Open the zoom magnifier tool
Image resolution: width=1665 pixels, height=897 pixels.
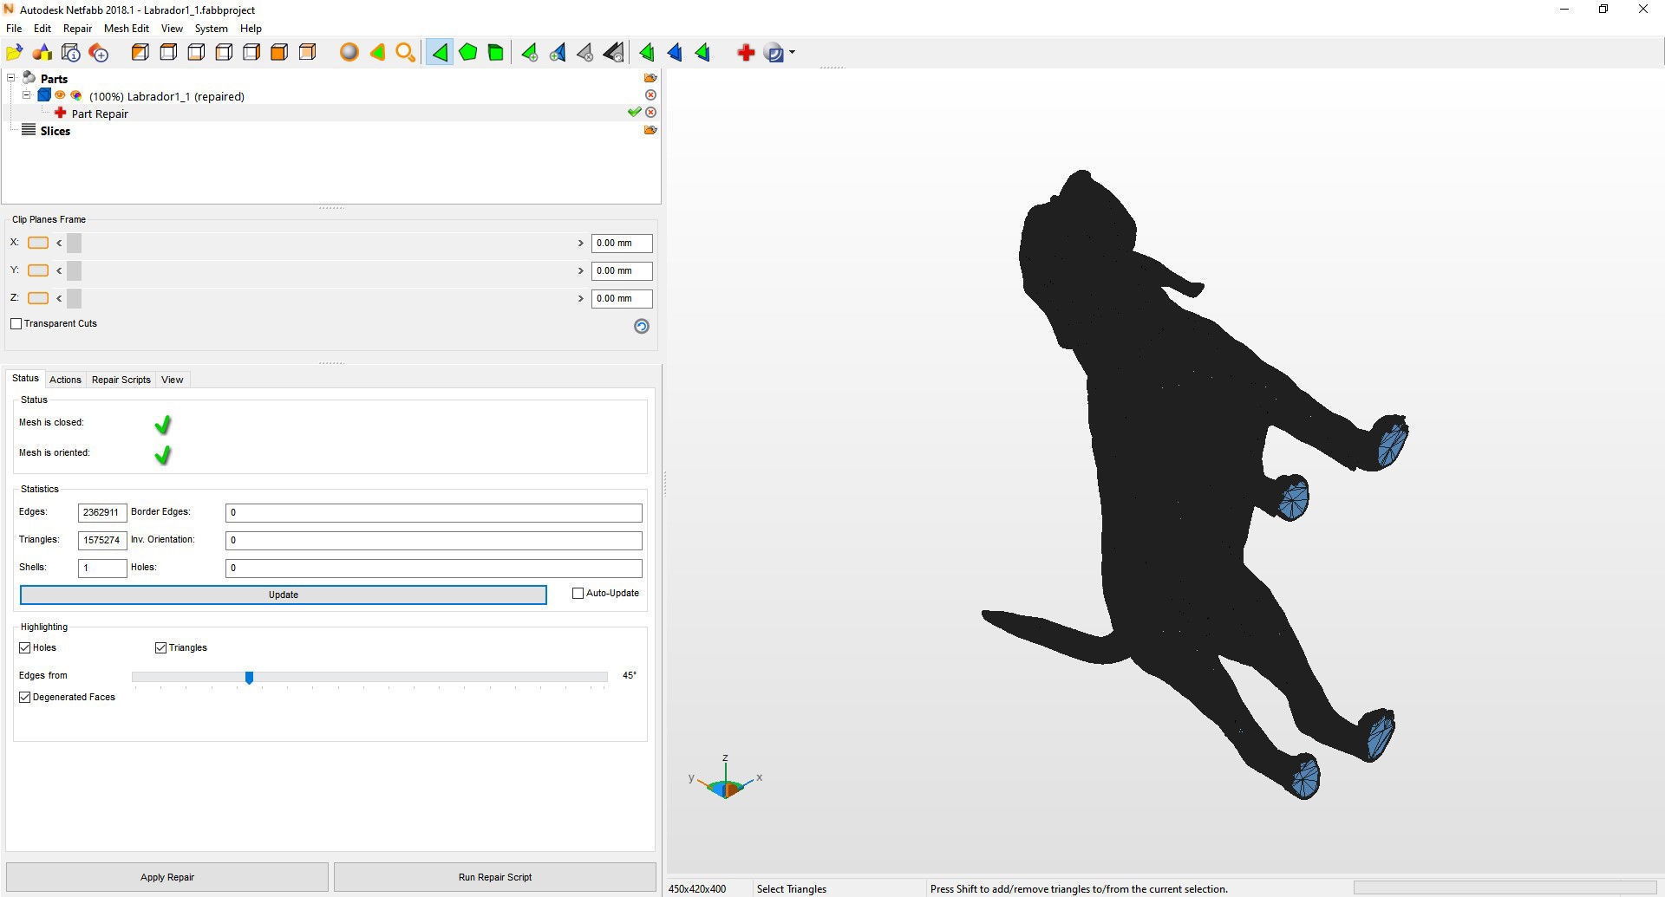tap(405, 53)
